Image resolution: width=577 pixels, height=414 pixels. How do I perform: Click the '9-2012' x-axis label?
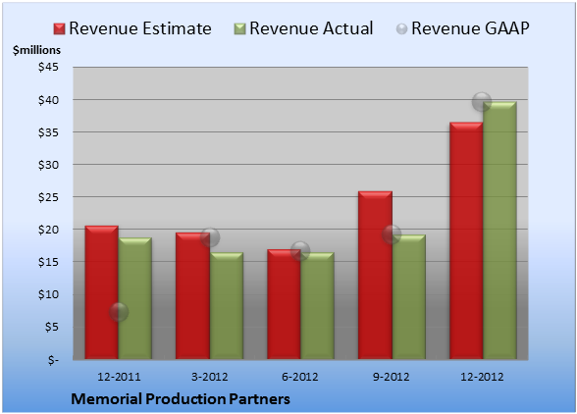coord(392,377)
